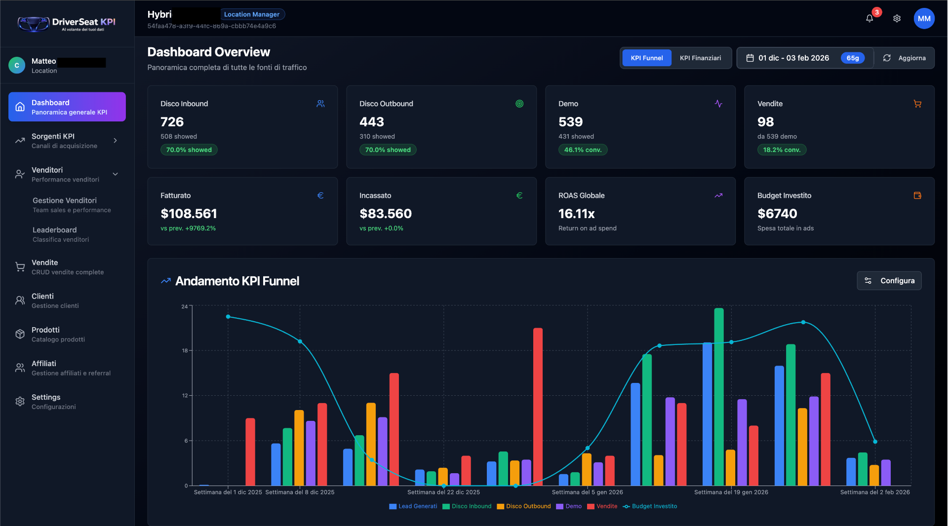This screenshot has width=948, height=526.
Task: Open the DriverSeat KPI logo home
Action: pos(66,23)
